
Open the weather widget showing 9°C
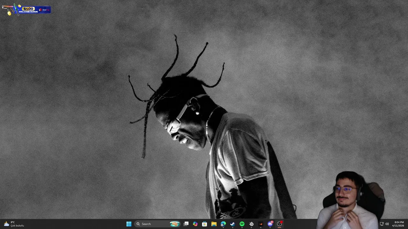[x=14, y=224]
